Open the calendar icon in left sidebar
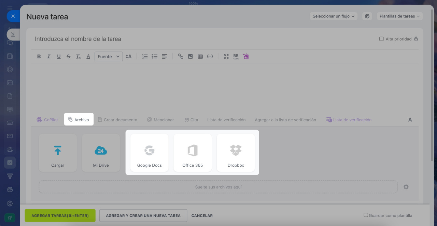Viewport: 437px width, 226px height. 10,82
